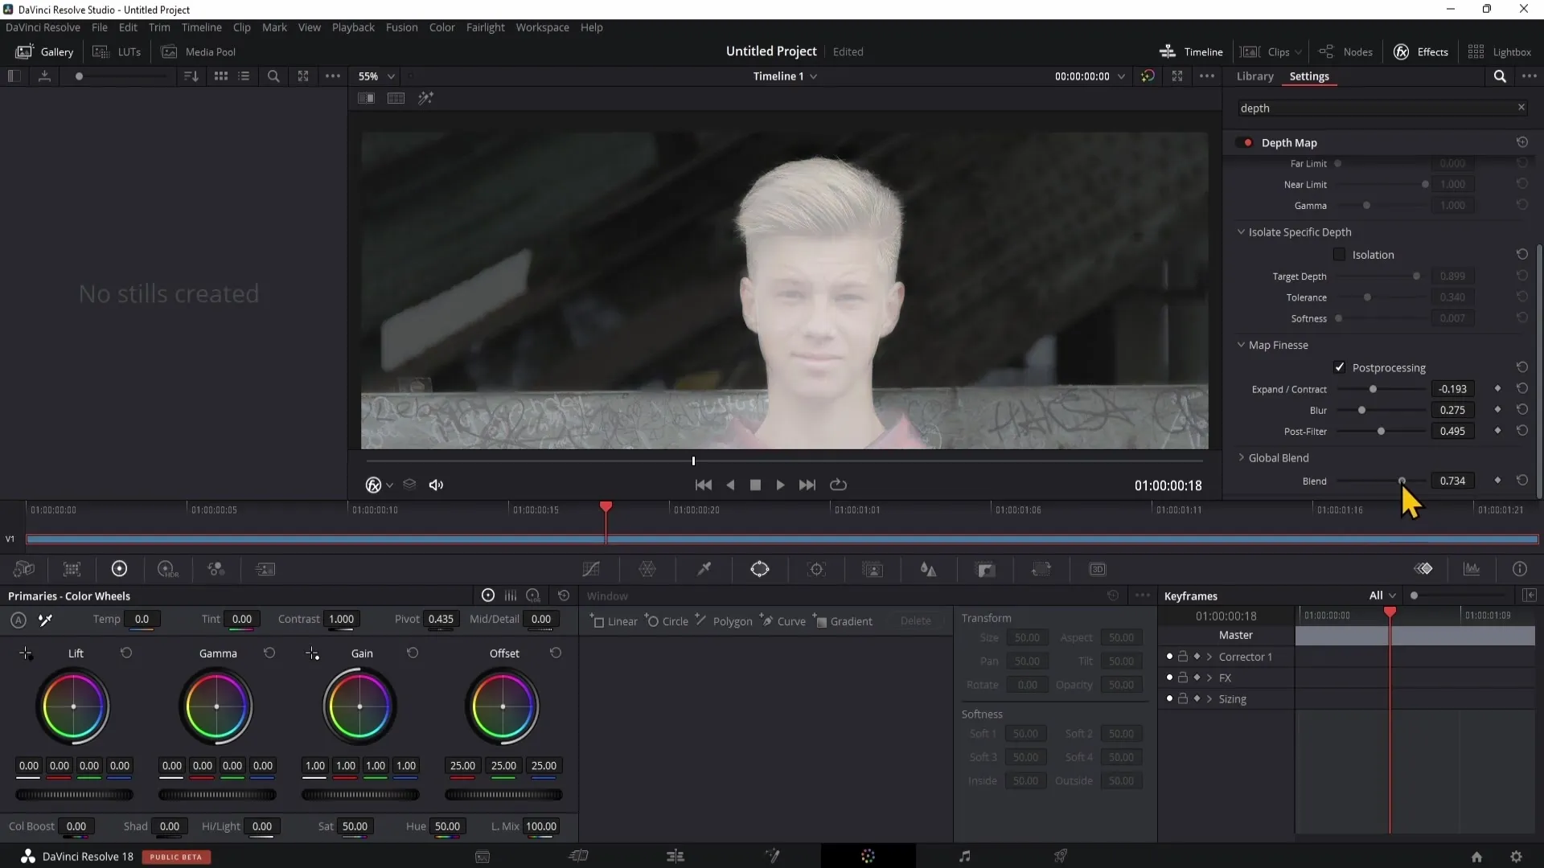Screen dimensions: 1544x868
Task: Open the Effects panel tab
Action: tap(1433, 51)
